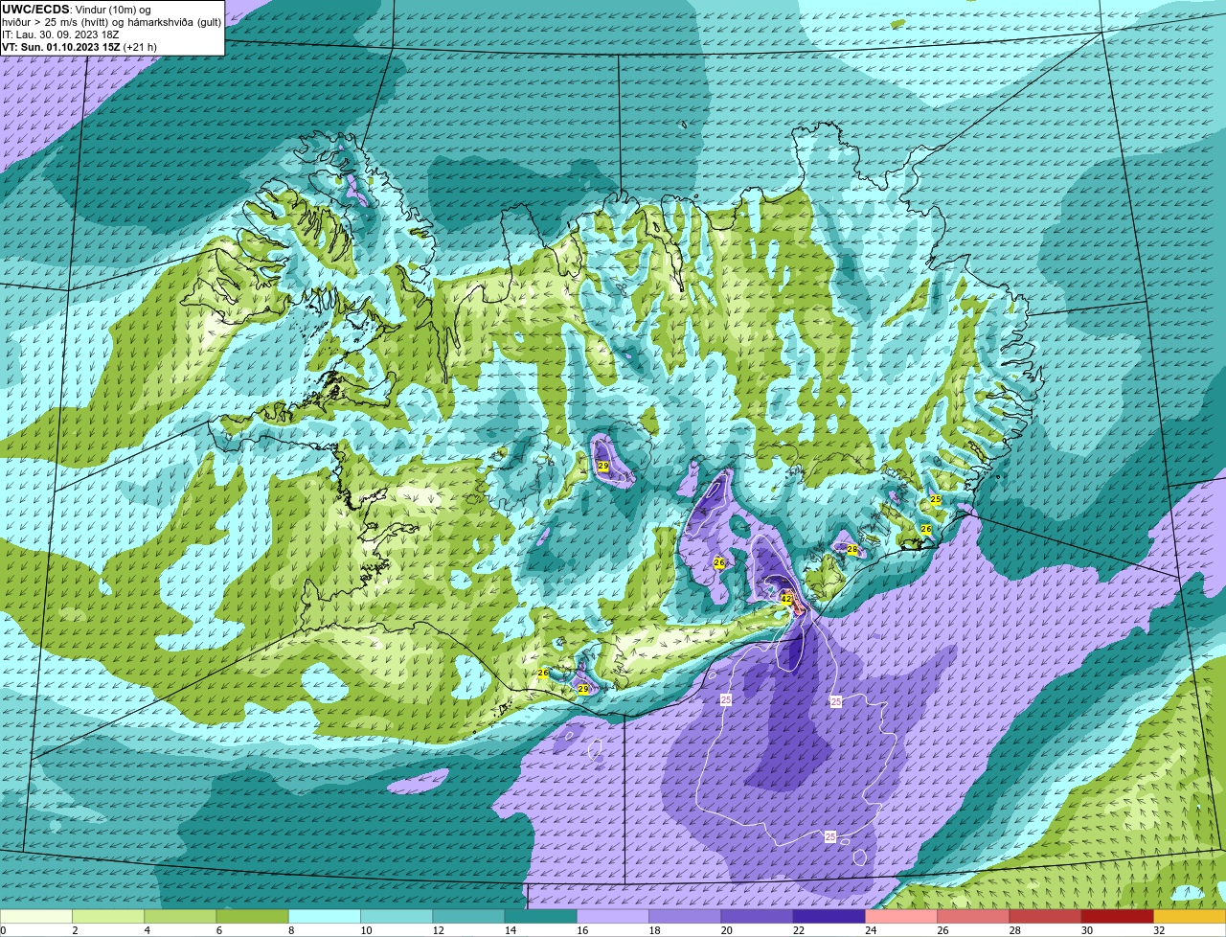Screen dimensions: 1226x937
Task: Choose the 22–24 m/s deep indigo legend swatch
Action: pyautogui.click(x=829, y=916)
